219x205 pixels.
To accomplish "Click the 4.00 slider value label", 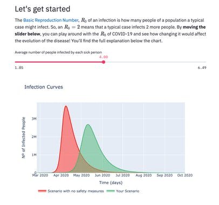I will pyautogui.click(x=104, y=57).
